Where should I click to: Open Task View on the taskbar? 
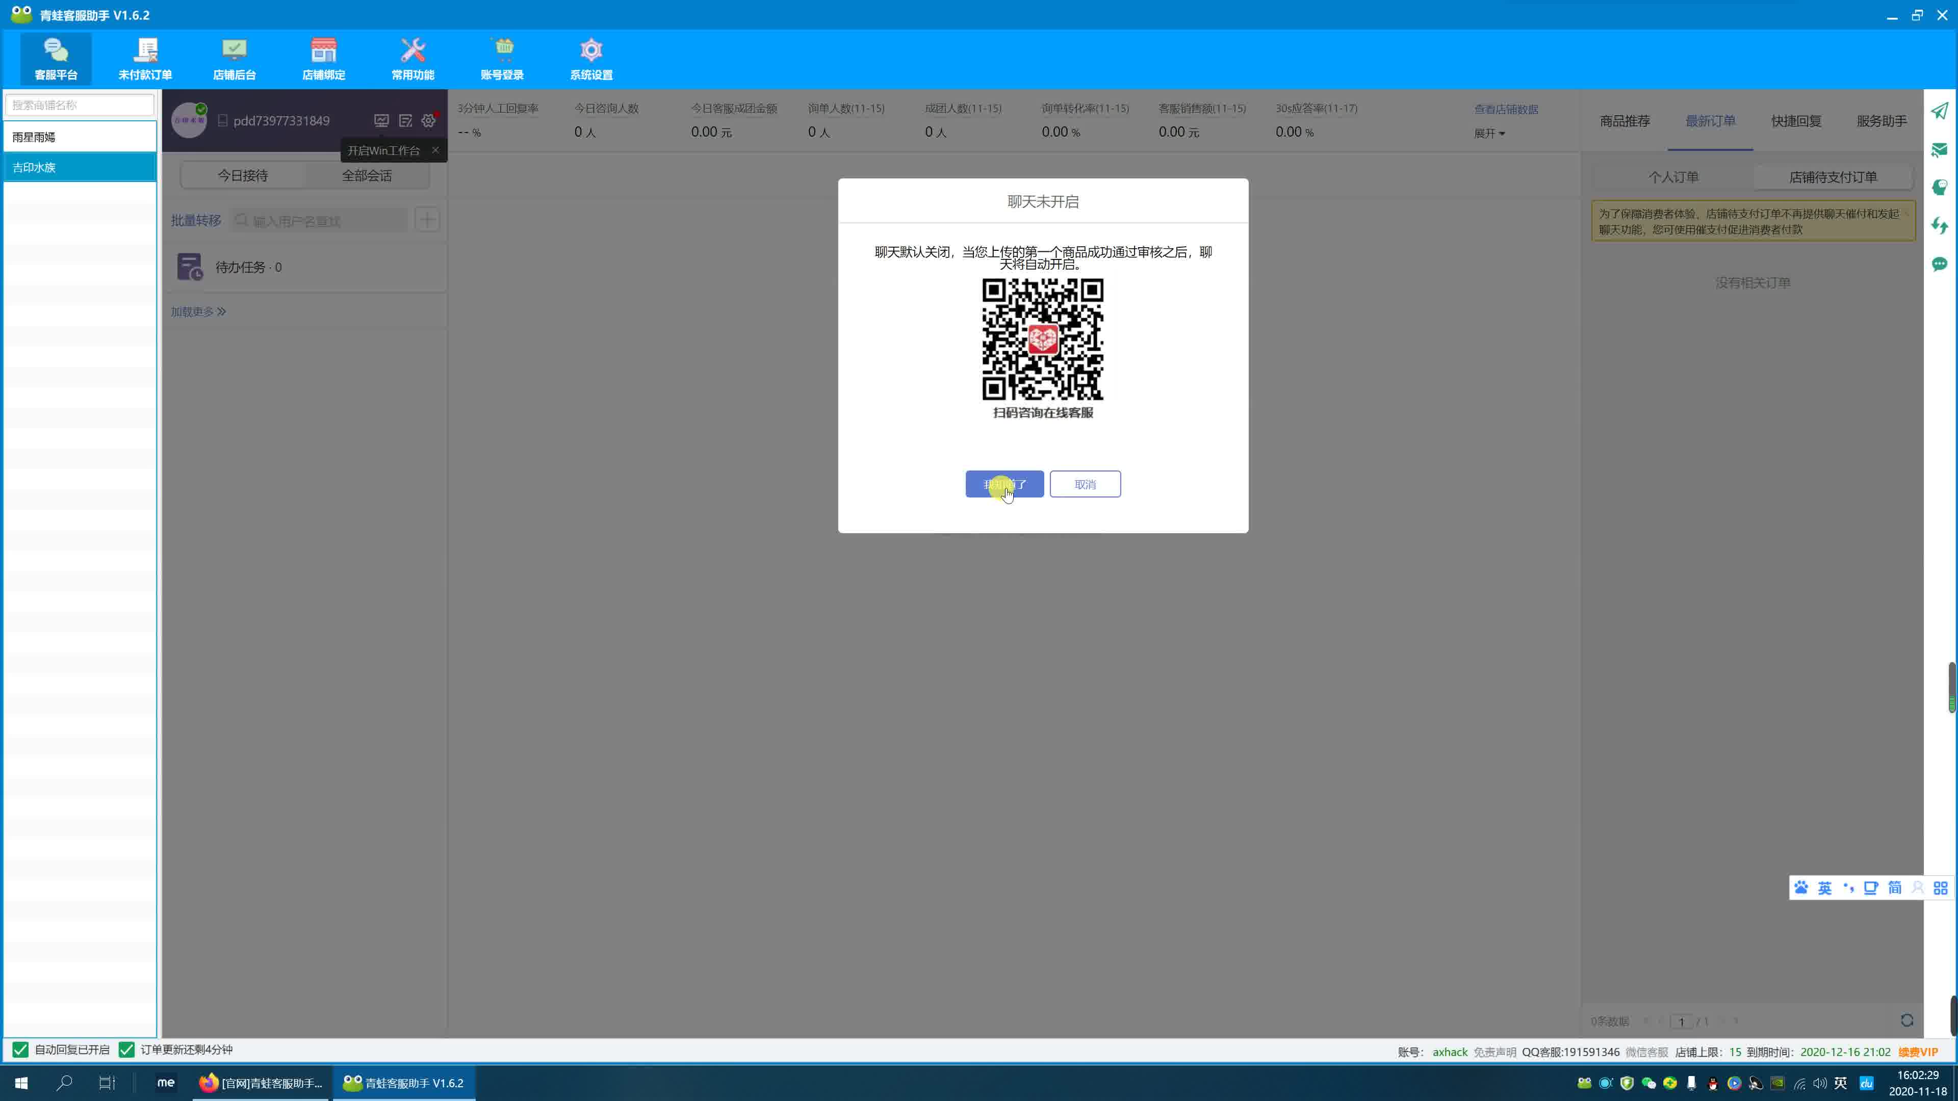click(x=107, y=1083)
